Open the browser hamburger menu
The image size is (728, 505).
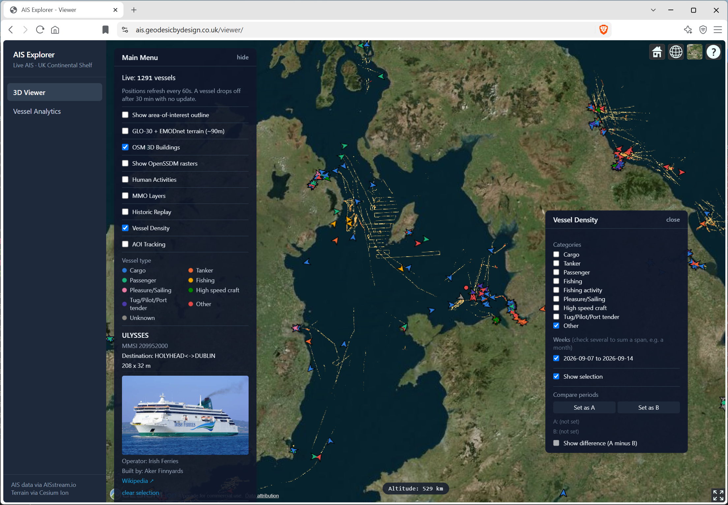coord(718,30)
